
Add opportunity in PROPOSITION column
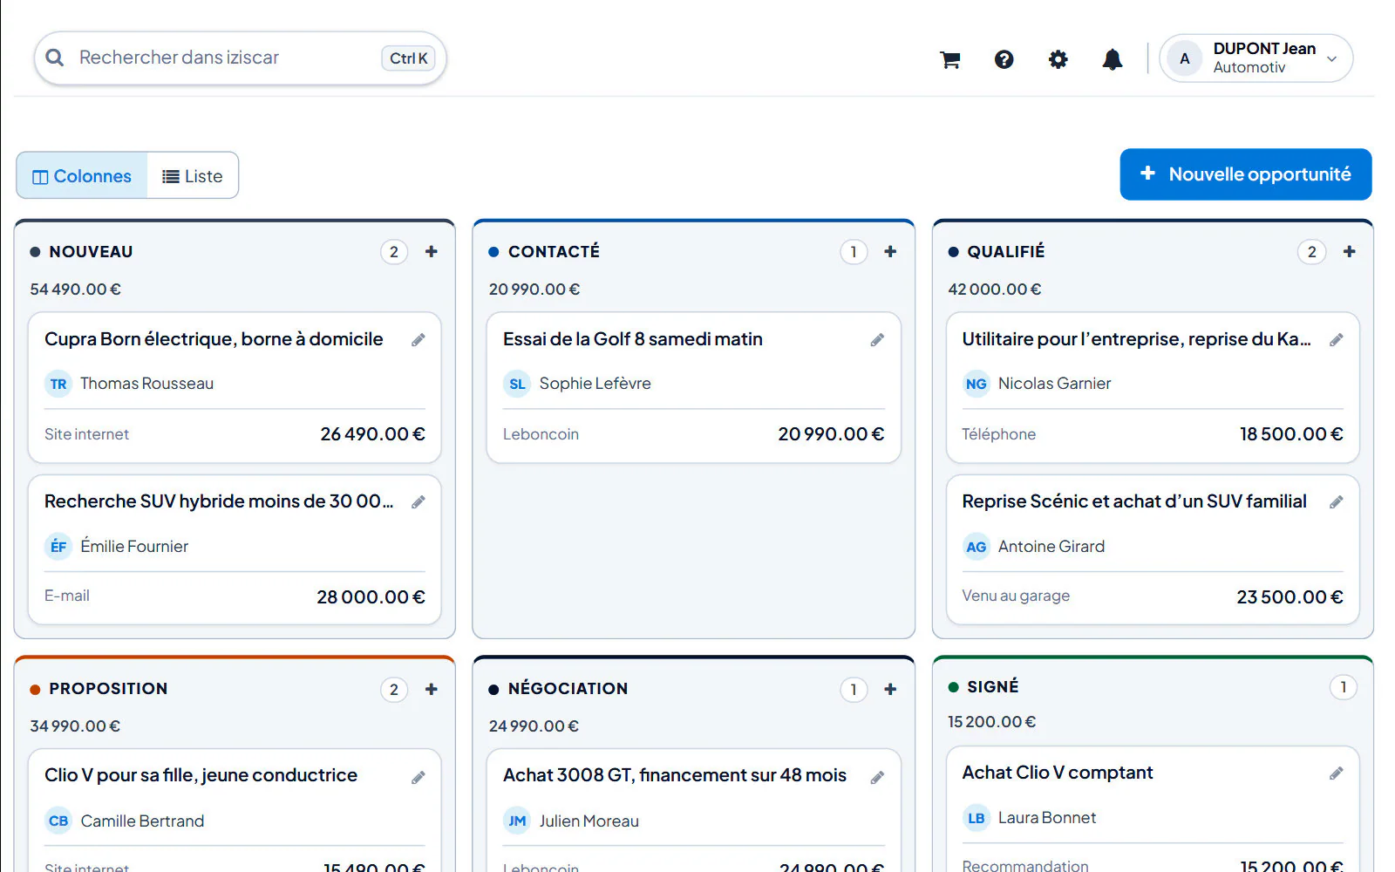click(432, 690)
